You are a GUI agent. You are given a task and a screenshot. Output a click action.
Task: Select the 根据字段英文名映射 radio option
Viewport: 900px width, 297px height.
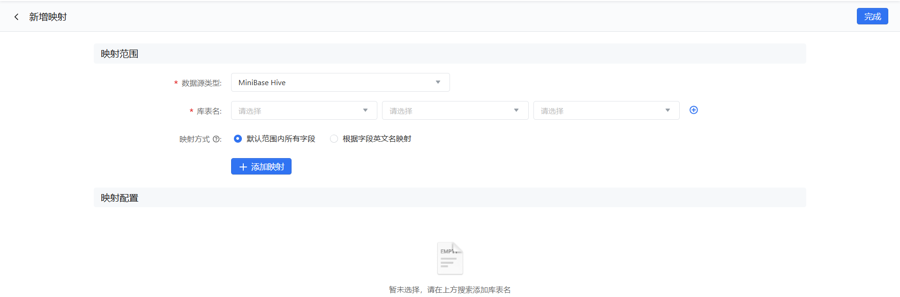click(x=370, y=138)
